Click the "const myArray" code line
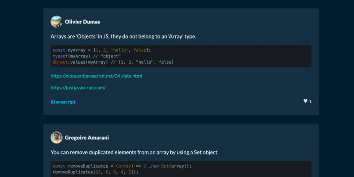 click(101, 50)
